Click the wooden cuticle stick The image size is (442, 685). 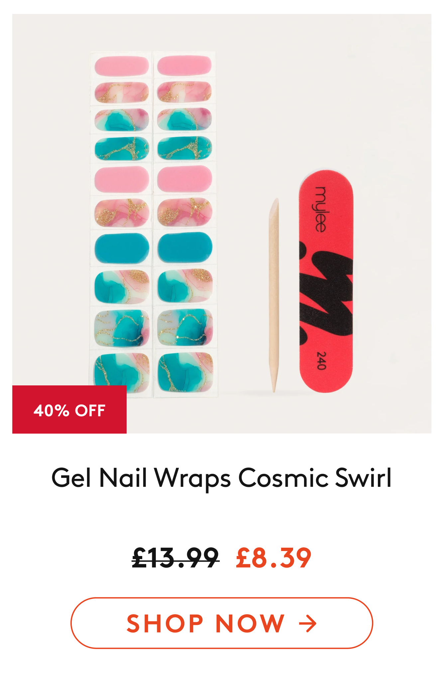[274, 295]
